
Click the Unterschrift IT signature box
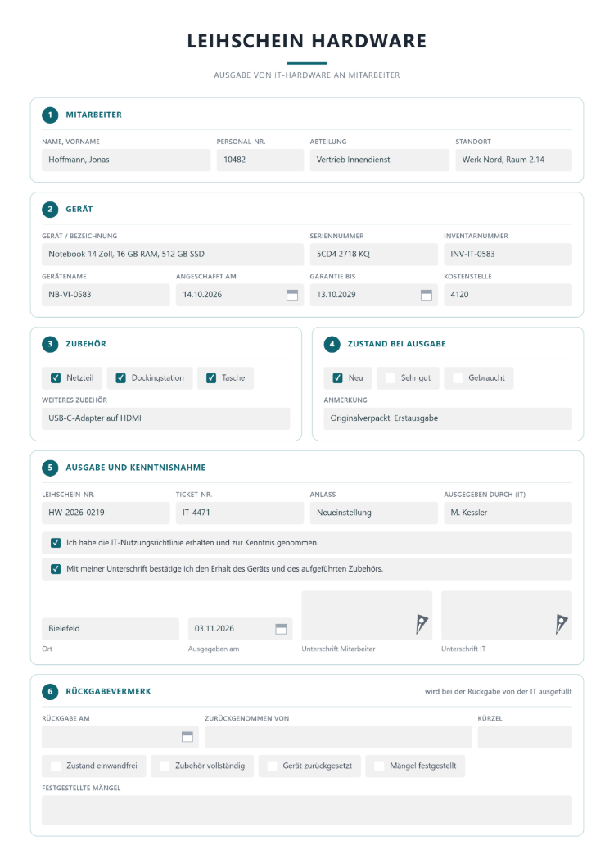point(507,616)
